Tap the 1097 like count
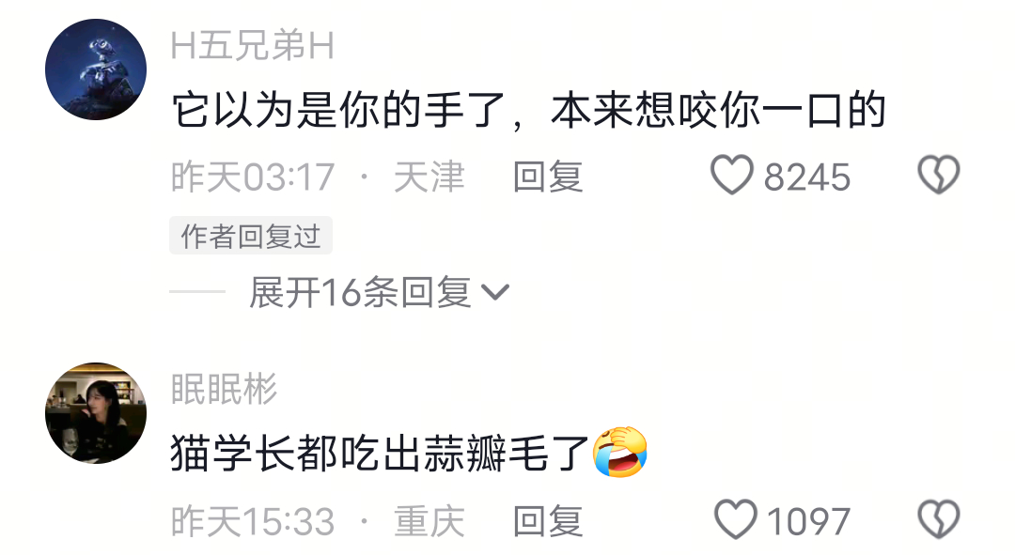The width and height of the screenshot is (1015, 555). click(808, 521)
